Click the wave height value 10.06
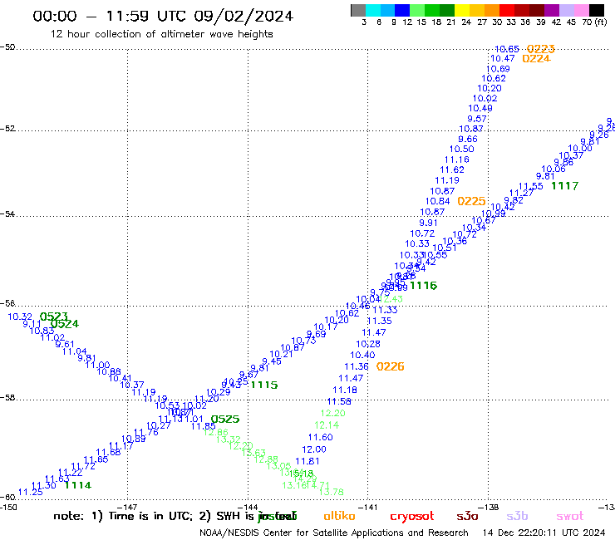The image size is (615, 540). pos(553,169)
